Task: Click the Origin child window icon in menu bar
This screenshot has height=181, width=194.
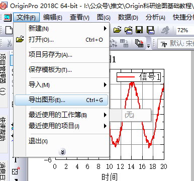Action: point(8,17)
